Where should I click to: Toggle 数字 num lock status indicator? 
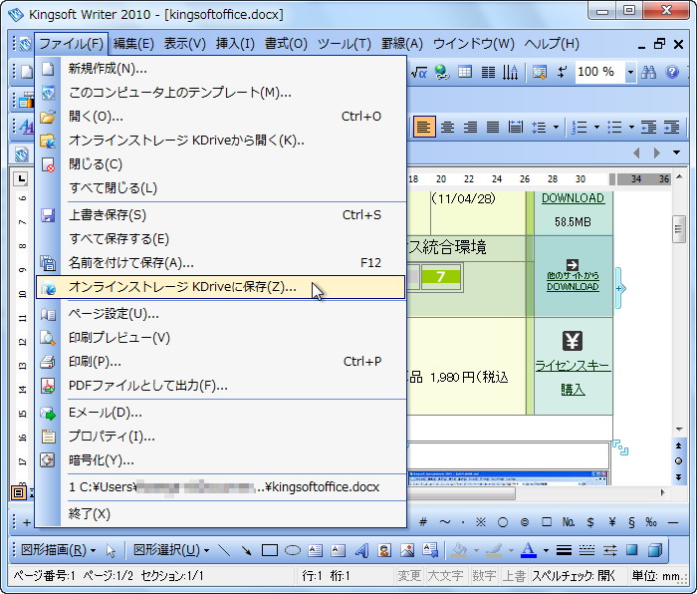(x=484, y=576)
